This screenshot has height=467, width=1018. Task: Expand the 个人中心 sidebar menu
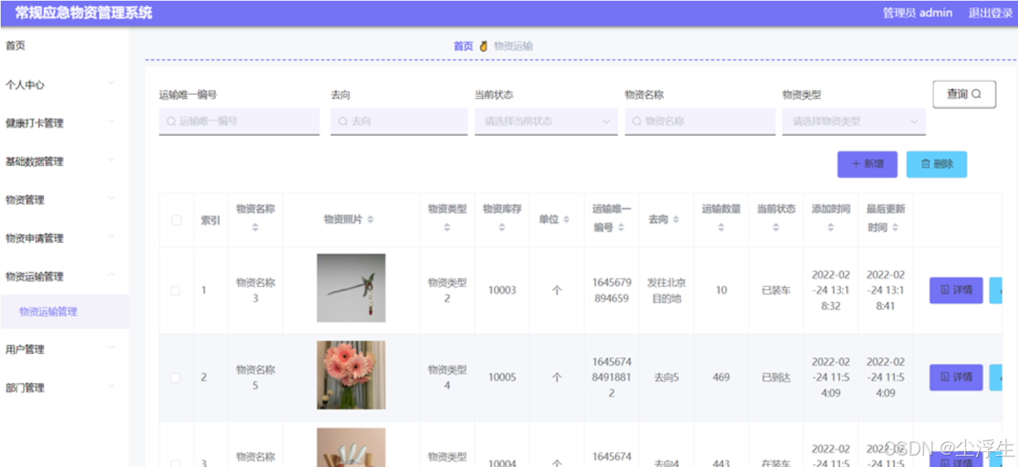(x=64, y=85)
